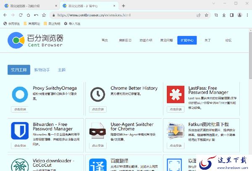
Task: Click the Chrome Better History title
Action: tap(134, 88)
